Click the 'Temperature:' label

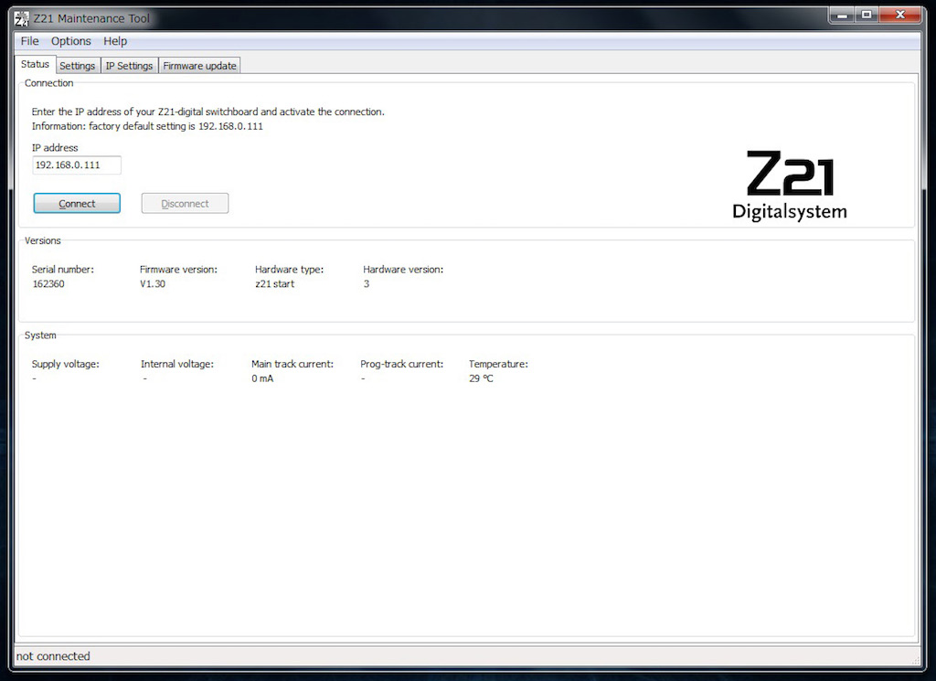pyautogui.click(x=498, y=364)
